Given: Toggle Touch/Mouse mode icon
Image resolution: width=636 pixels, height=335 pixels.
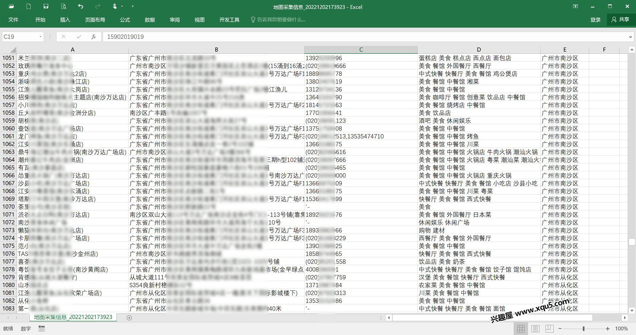Looking at the screenshot, I should [115, 6].
